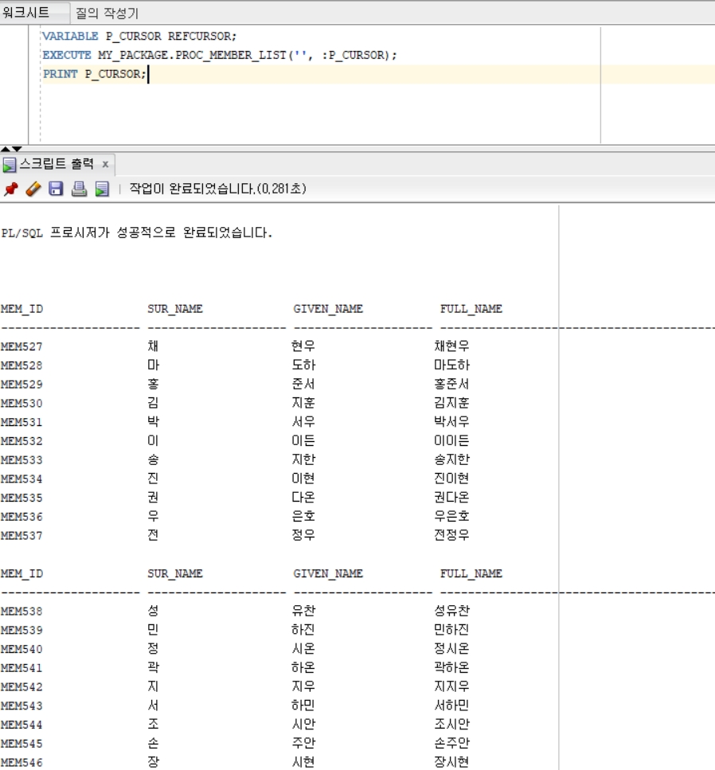Click first GIVEN_NAME column header
The image size is (715, 770).
click(328, 309)
